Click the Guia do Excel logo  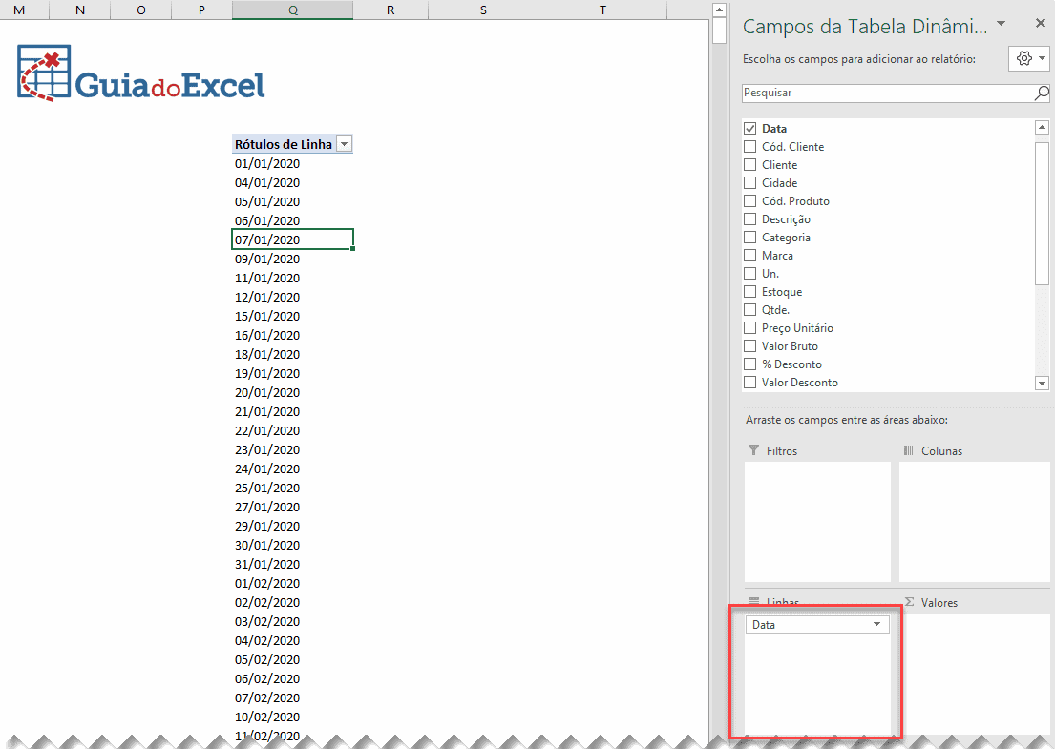141,73
